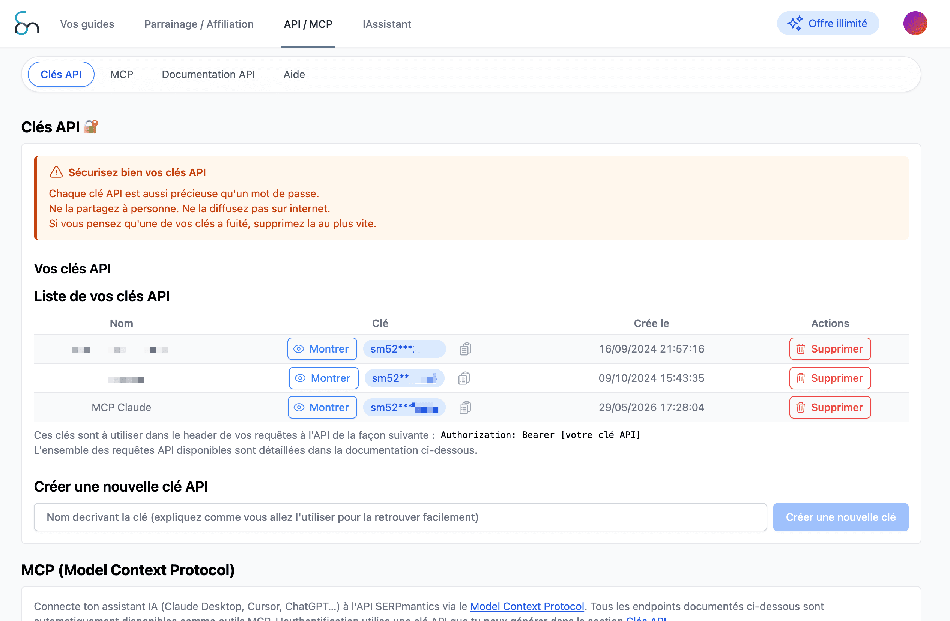The width and height of the screenshot is (950, 621).
Task: Click the MCP (Model Context Protocol) heading
Action: coord(128,570)
